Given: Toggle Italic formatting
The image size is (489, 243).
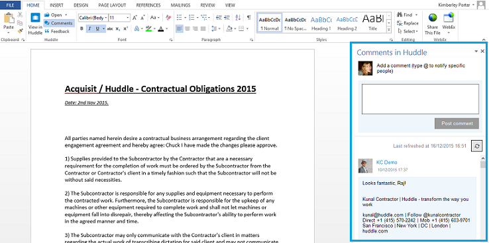Looking at the screenshot, I should click(89, 28).
